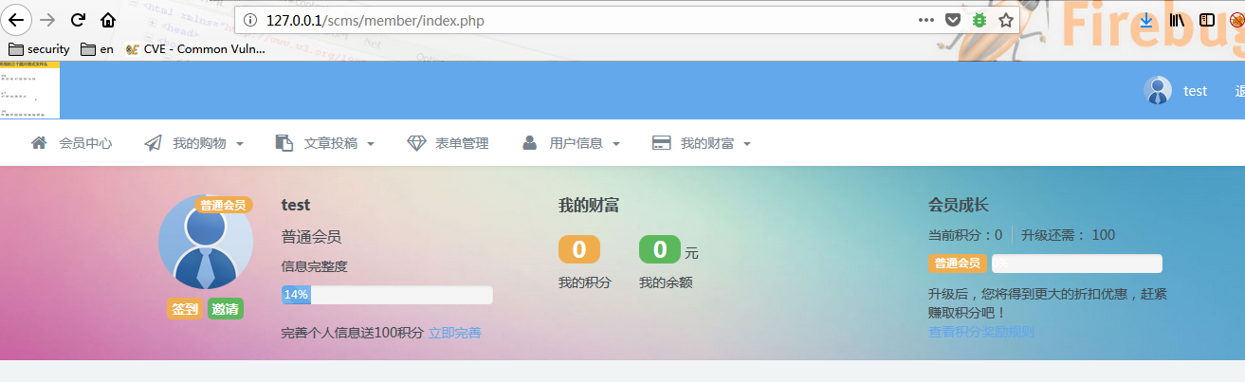Click the browser forward arrow

(x=47, y=20)
